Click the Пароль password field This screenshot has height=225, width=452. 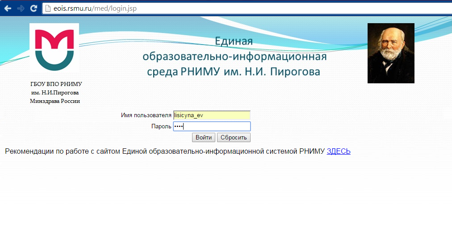click(x=212, y=126)
